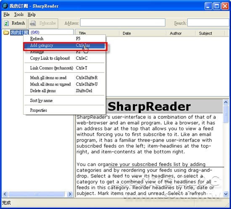Click the content pane vertical scrollbar thumb
The height and width of the screenshot is (209, 231).
[x=226, y=114]
